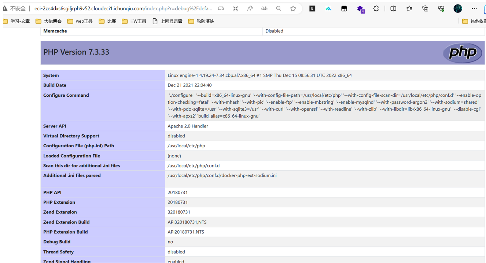Open the 上网登录窗 bookmark
The height and width of the screenshot is (263, 486).
[x=167, y=21]
